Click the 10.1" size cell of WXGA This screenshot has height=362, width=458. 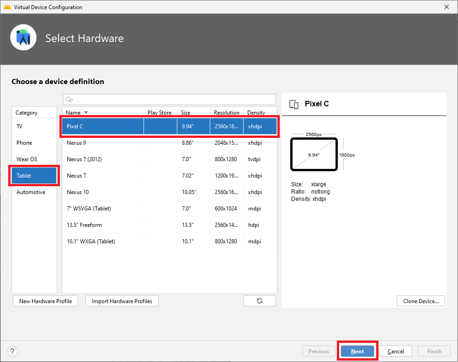point(194,241)
